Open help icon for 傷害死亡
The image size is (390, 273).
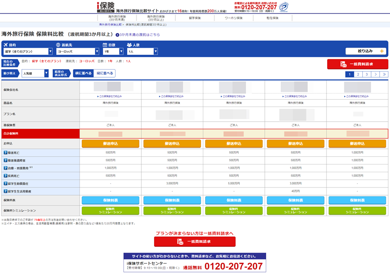coord(5,153)
